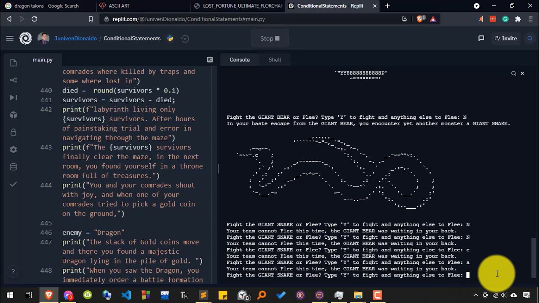Viewport: 539px width, 303px height.
Task: Click the enemy = "Dragon" code line
Action: tap(93, 233)
